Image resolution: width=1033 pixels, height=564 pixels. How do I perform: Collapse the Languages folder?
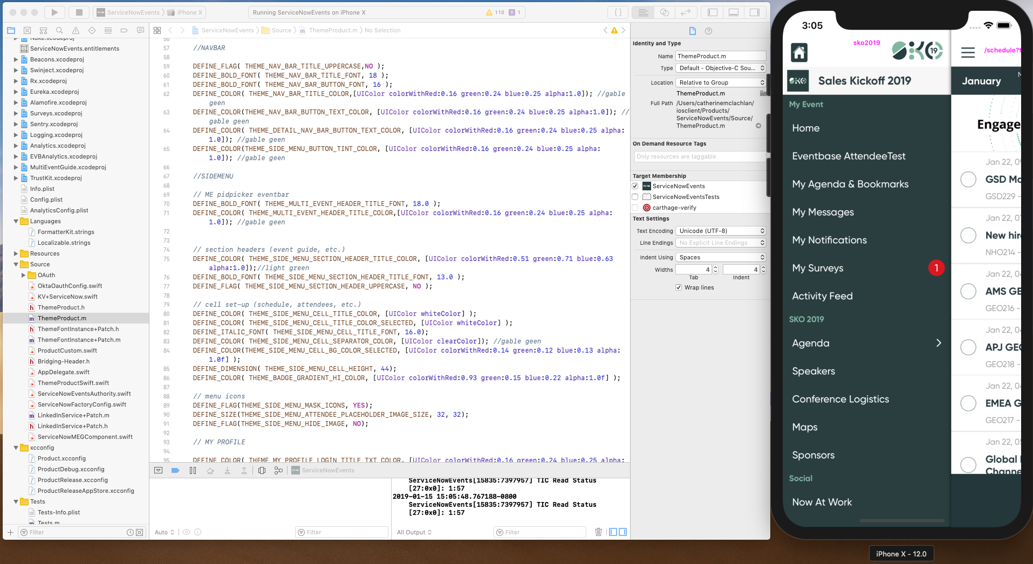tap(16, 221)
